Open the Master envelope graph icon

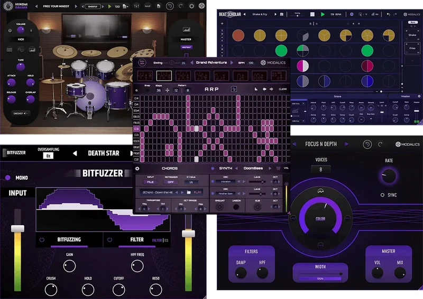click(186, 30)
